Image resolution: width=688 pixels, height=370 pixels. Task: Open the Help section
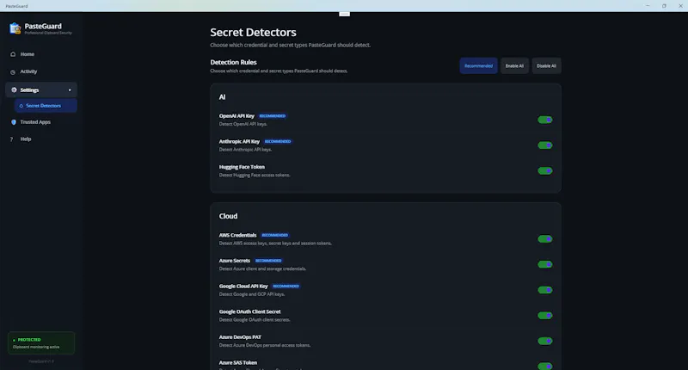click(x=41, y=139)
